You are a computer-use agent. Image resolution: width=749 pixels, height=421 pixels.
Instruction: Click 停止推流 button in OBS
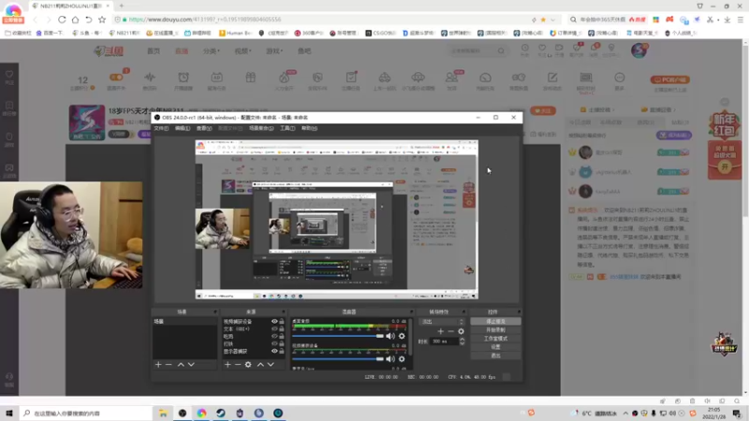[x=495, y=322]
